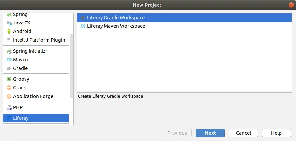
Task: Select IntelliJ Platform Plugin entry
Action: point(36,40)
